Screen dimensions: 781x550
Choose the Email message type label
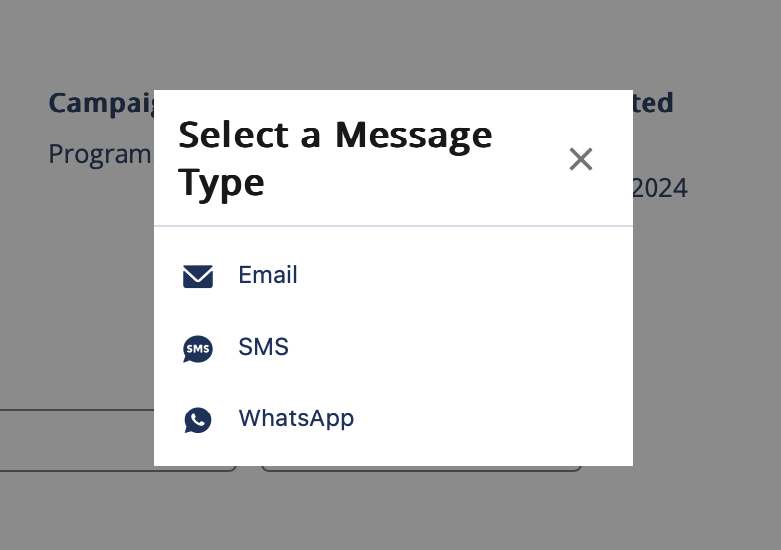(x=268, y=275)
